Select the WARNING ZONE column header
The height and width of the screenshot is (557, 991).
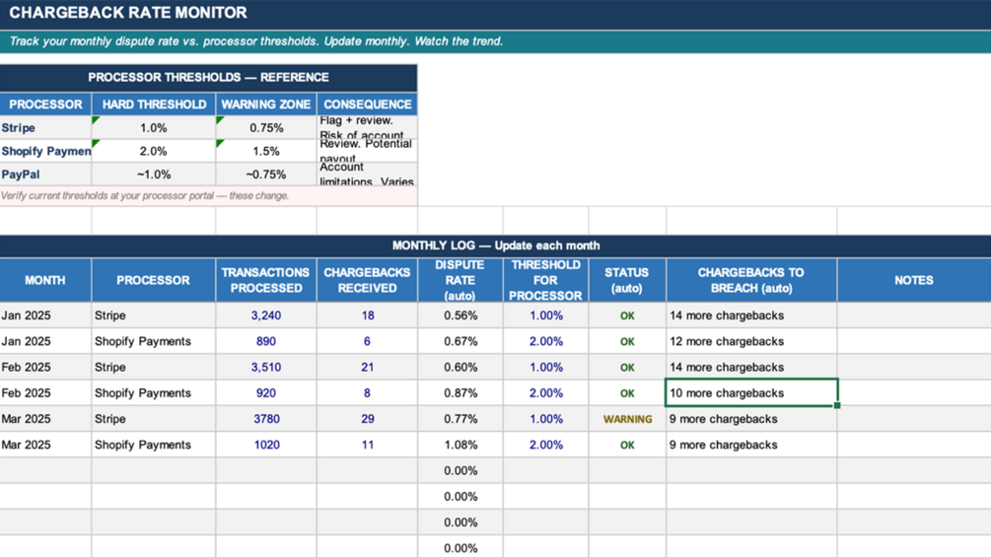click(266, 104)
